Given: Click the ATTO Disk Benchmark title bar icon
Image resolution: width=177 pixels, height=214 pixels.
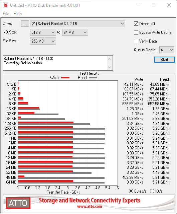Looking at the screenshot, I should (x=6, y=5).
